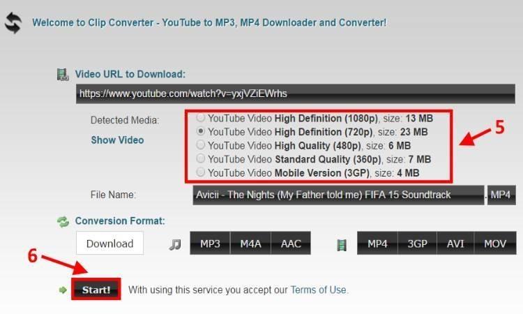The image size is (523, 314).
Task: Choose High Quality (480p) radio option
Action: (x=200, y=144)
